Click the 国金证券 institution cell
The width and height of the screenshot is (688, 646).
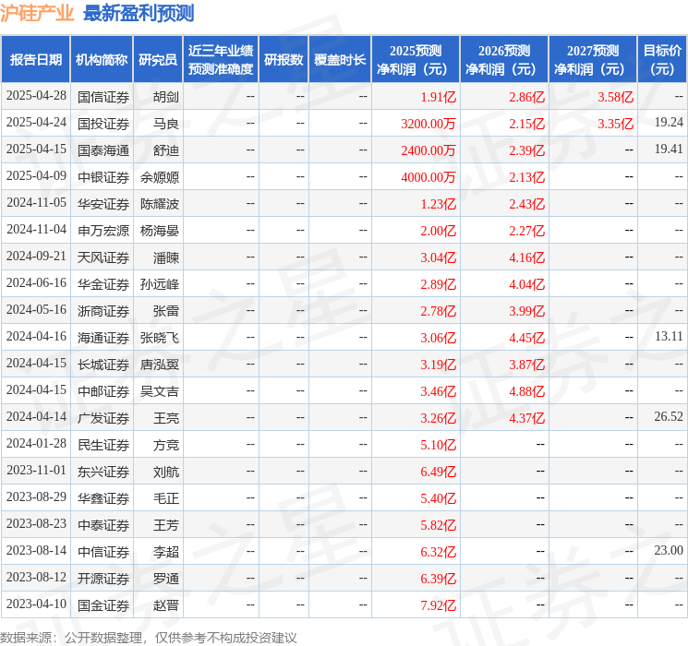coord(103,605)
